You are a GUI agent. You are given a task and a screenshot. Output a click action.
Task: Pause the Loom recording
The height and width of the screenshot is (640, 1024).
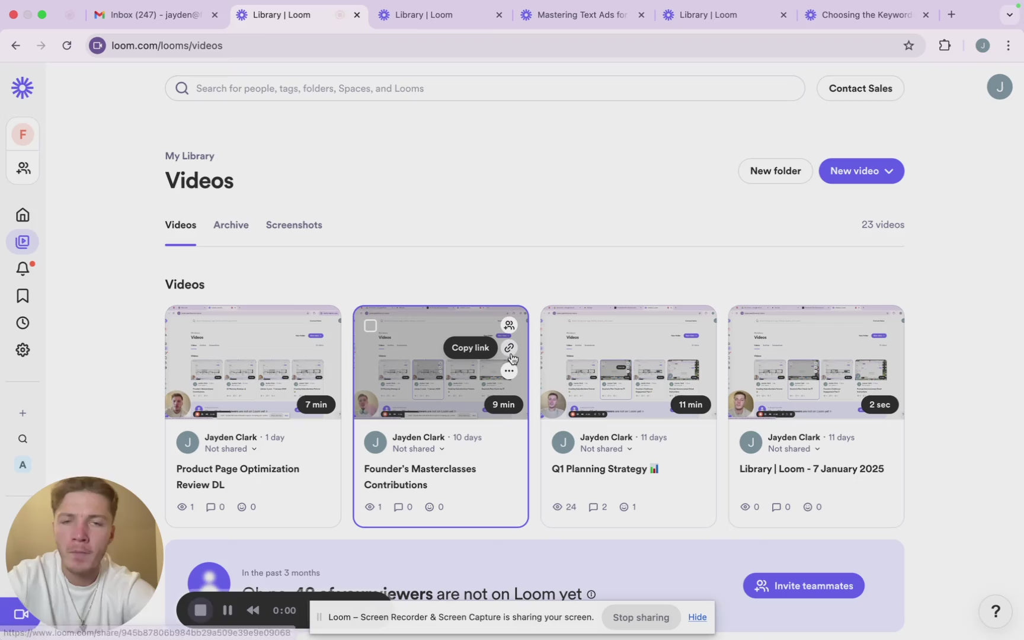(227, 610)
